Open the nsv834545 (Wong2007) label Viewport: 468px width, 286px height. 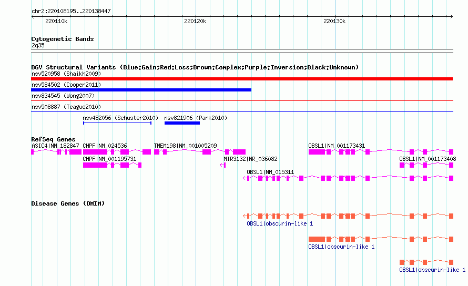point(63,96)
